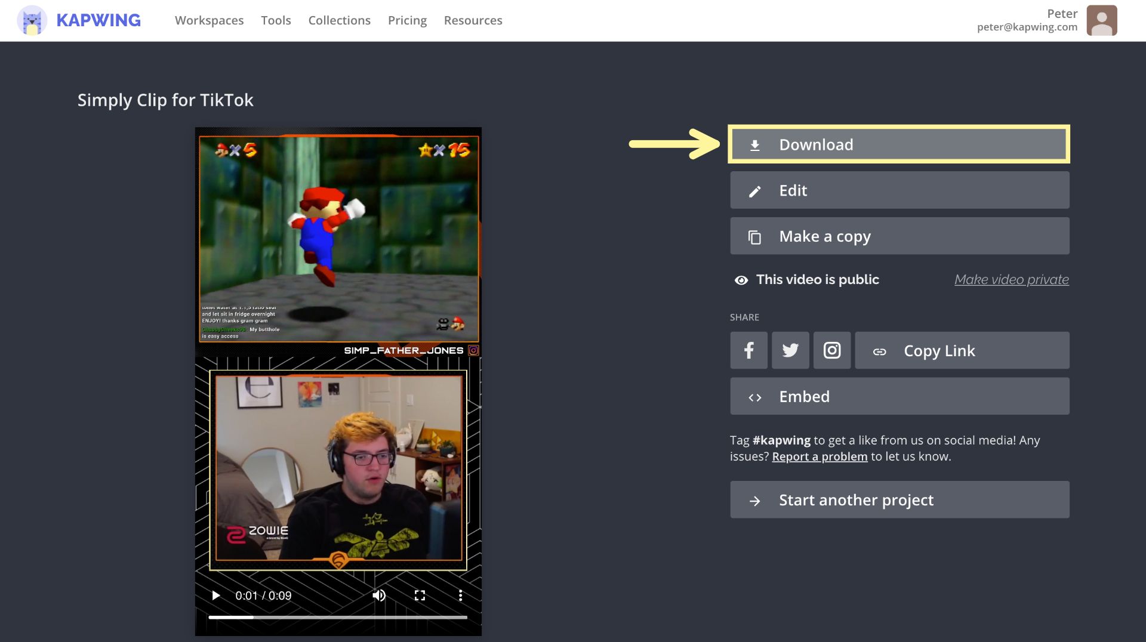The height and width of the screenshot is (642, 1146).
Task: Share the video on Twitter
Action: click(790, 350)
